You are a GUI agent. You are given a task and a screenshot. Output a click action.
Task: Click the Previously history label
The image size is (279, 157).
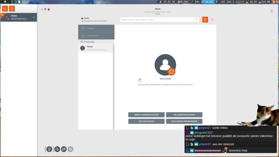tap(89, 42)
